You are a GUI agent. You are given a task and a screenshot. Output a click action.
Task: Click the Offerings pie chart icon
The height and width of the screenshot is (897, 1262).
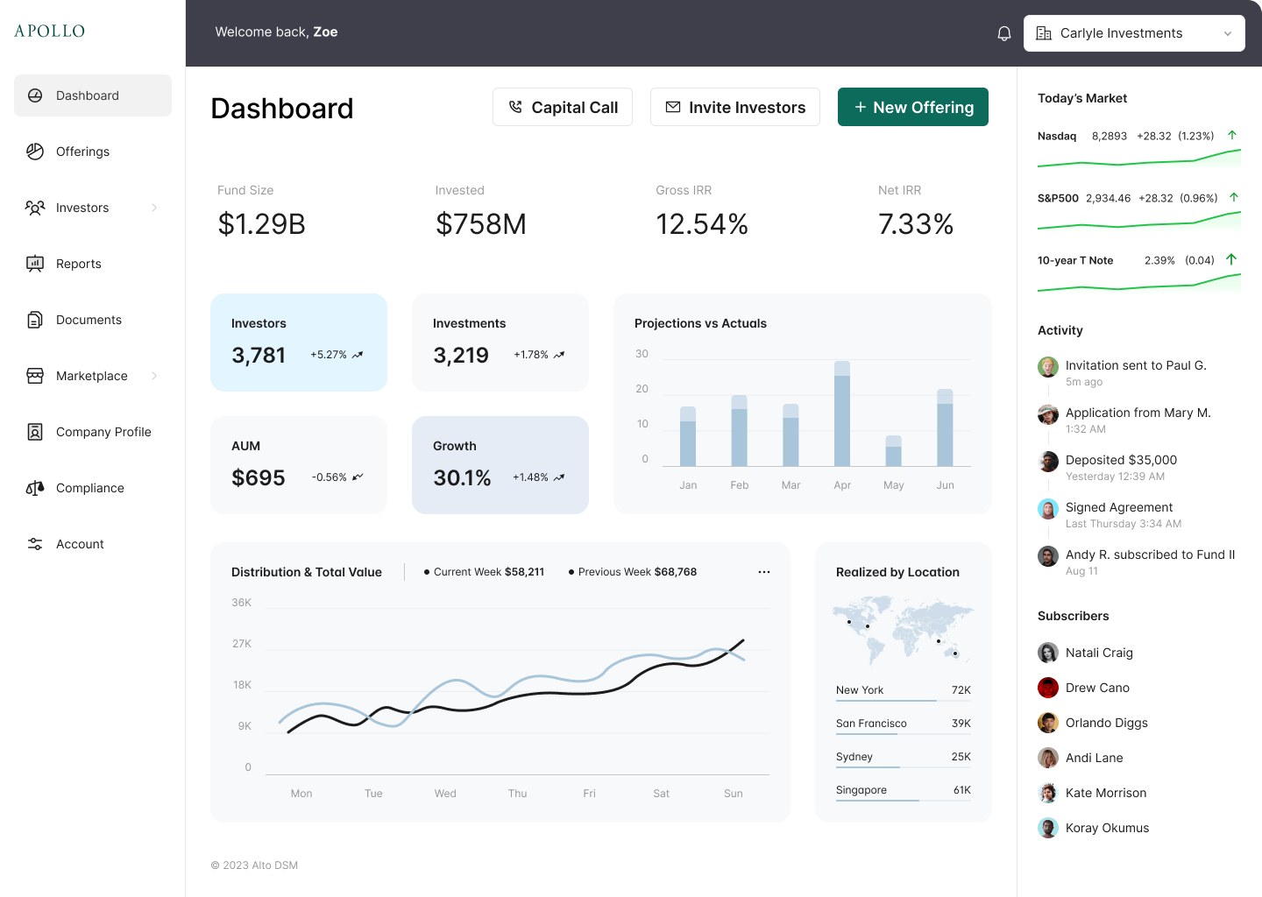(35, 152)
